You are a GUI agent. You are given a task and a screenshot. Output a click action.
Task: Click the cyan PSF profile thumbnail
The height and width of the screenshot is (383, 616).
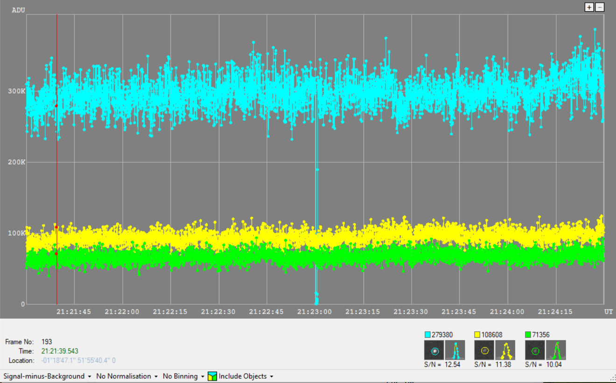point(455,350)
